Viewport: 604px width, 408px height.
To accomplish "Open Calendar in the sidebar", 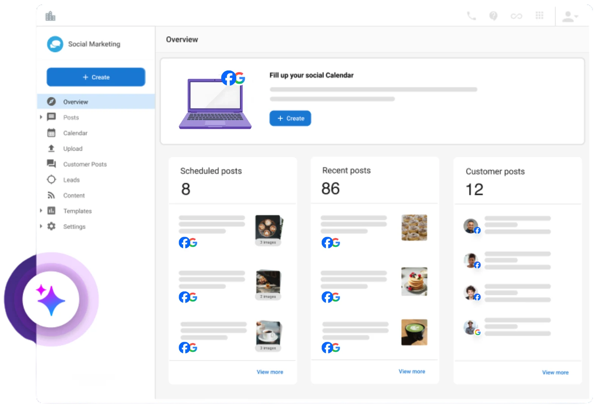I will pyautogui.click(x=75, y=133).
